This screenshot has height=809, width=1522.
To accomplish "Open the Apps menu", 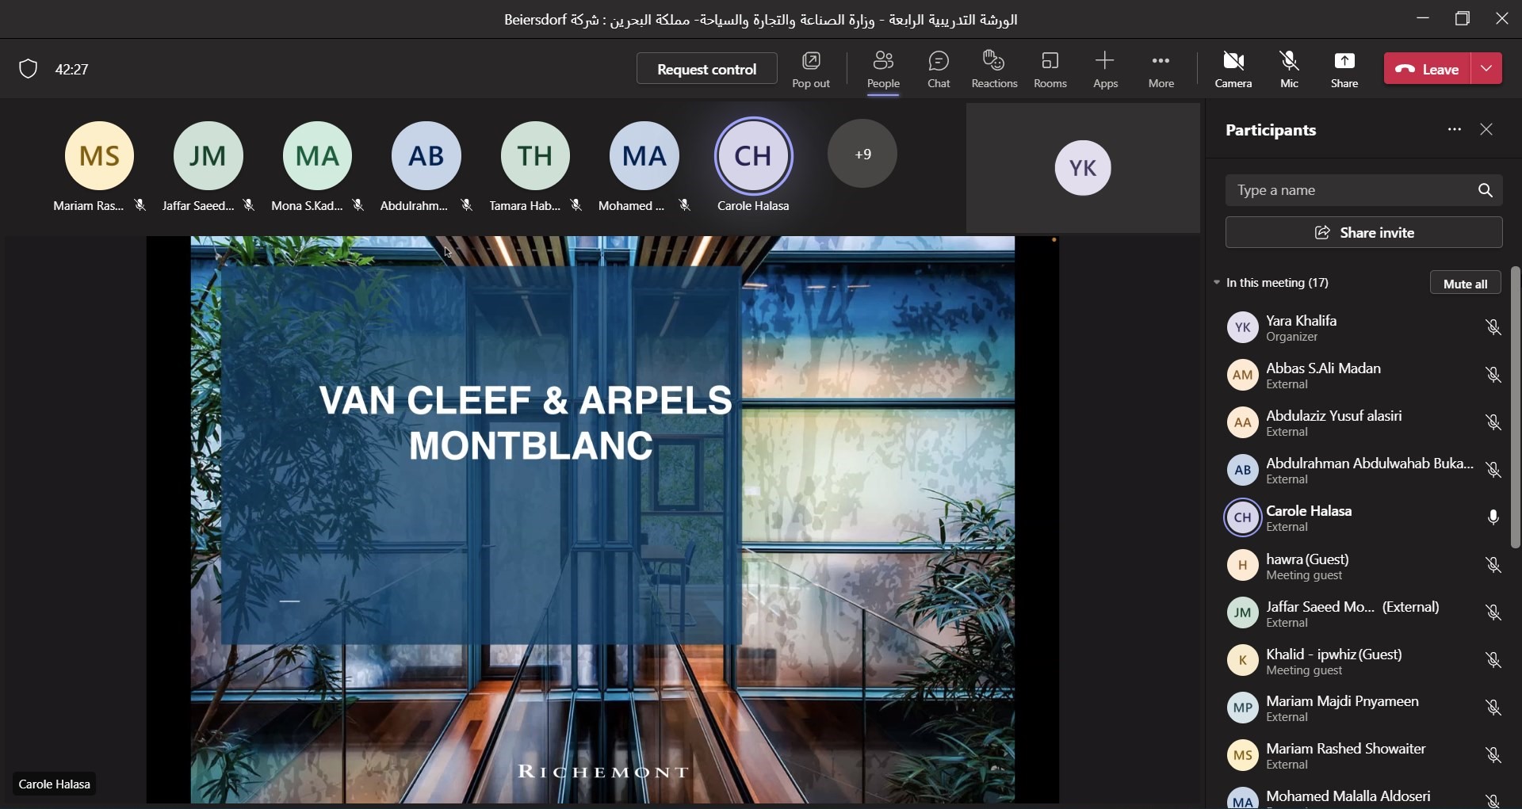I will [1105, 69].
